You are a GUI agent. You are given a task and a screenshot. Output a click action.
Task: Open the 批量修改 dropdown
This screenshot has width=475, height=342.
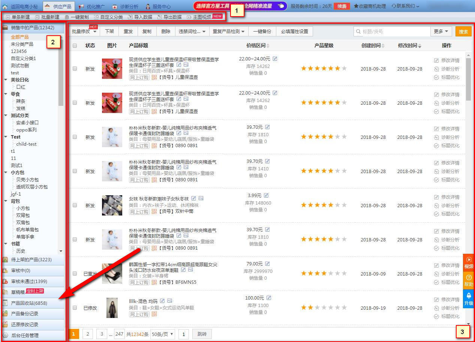(84, 32)
